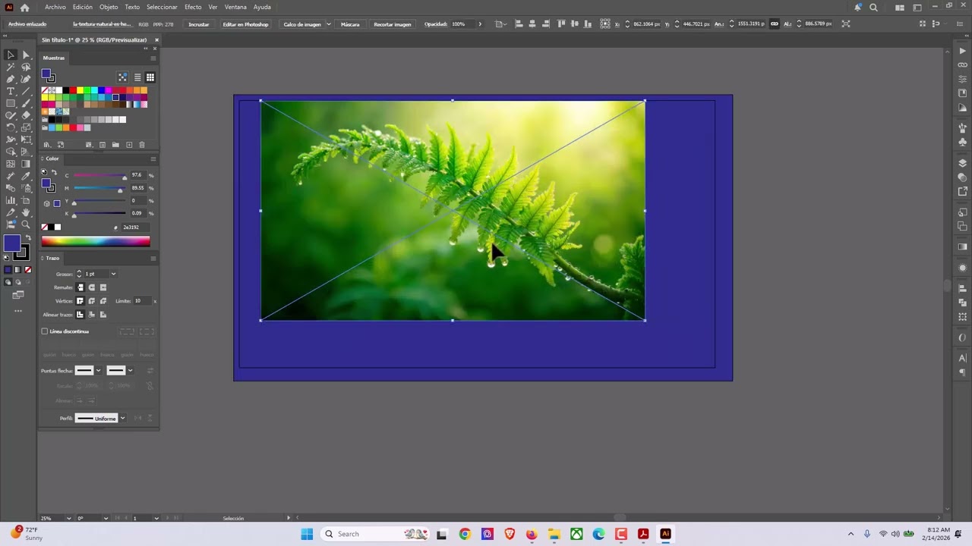This screenshot has width=972, height=546.
Task: Create new color group folder in Muestras
Action: [x=115, y=145]
